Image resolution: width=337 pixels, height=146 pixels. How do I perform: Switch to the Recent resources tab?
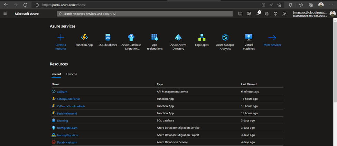point(56,74)
